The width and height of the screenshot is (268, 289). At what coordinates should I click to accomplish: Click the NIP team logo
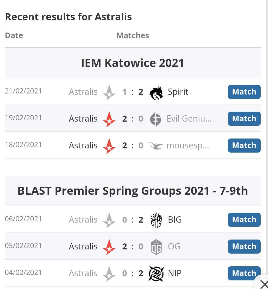(156, 274)
